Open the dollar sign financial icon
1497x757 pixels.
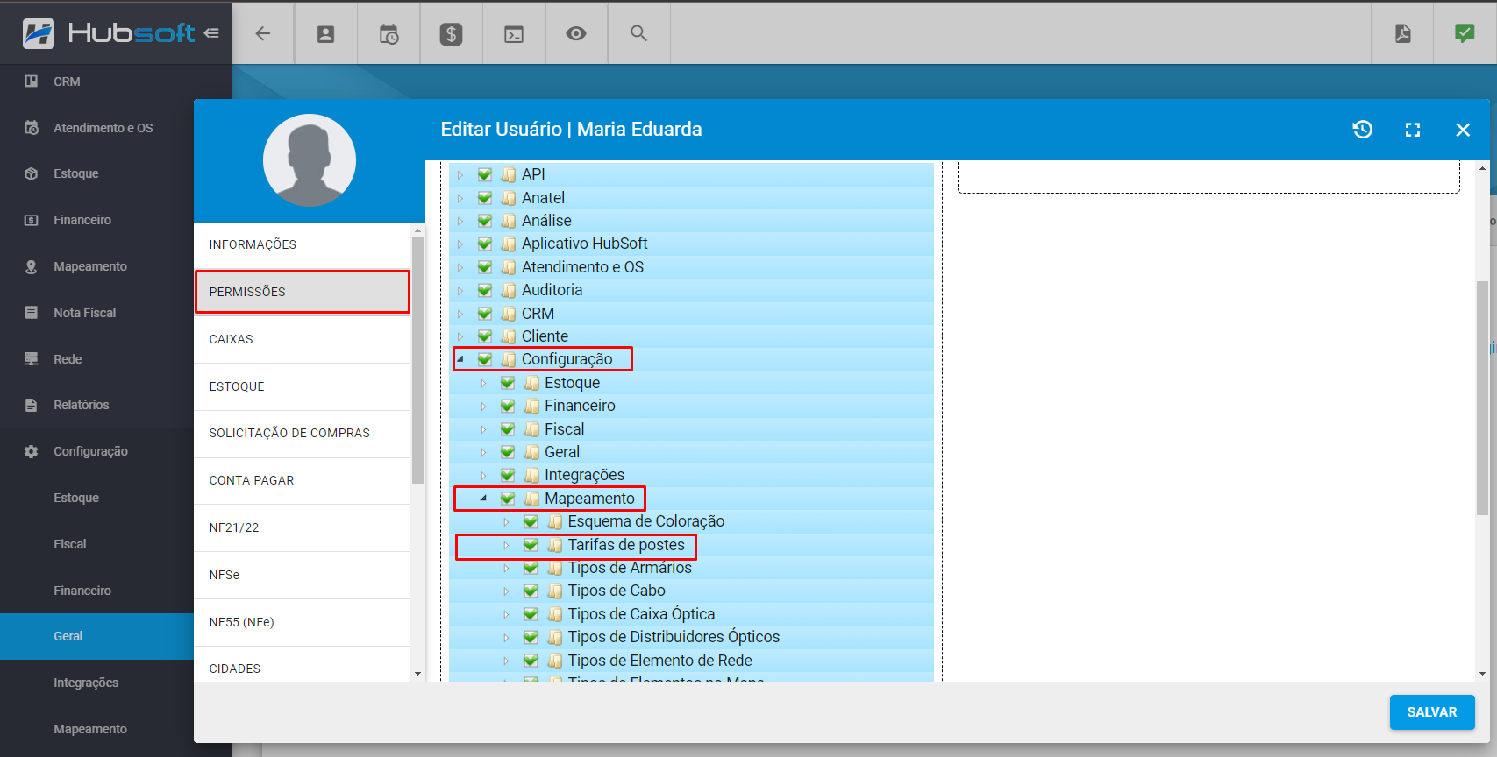(451, 34)
